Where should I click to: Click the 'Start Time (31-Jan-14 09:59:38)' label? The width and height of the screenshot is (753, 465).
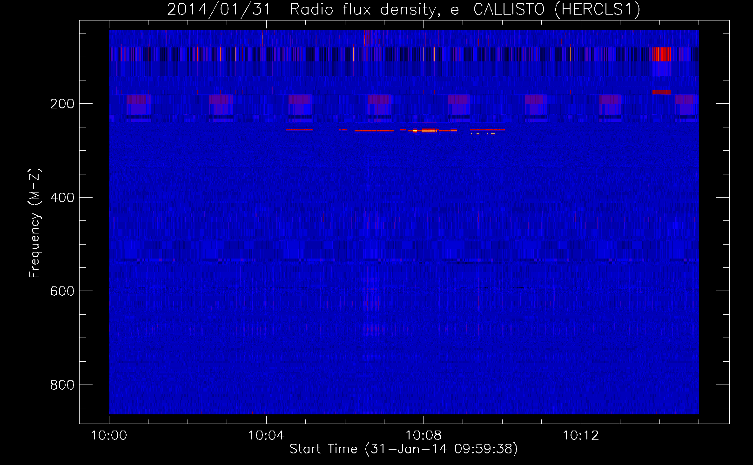click(x=403, y=449)
